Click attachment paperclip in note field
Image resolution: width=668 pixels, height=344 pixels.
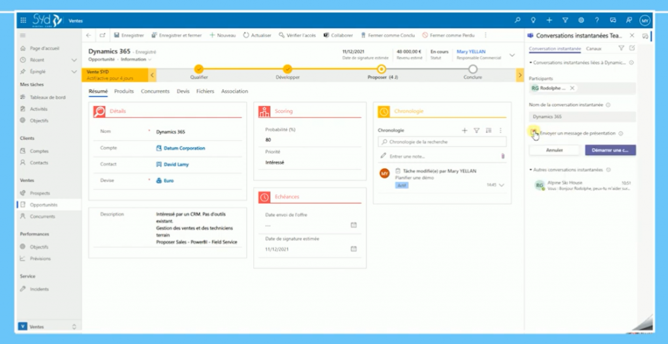pos(503,156)
